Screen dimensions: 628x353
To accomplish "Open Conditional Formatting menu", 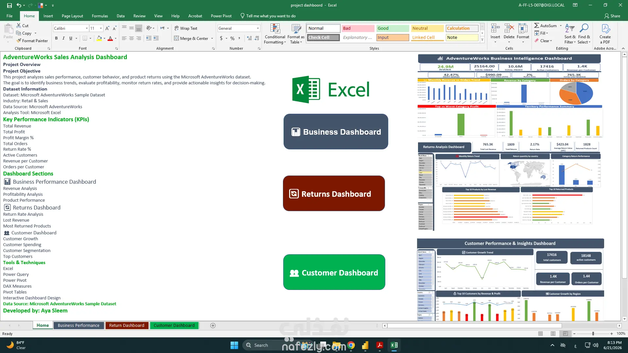I will (x=275, y=34).
